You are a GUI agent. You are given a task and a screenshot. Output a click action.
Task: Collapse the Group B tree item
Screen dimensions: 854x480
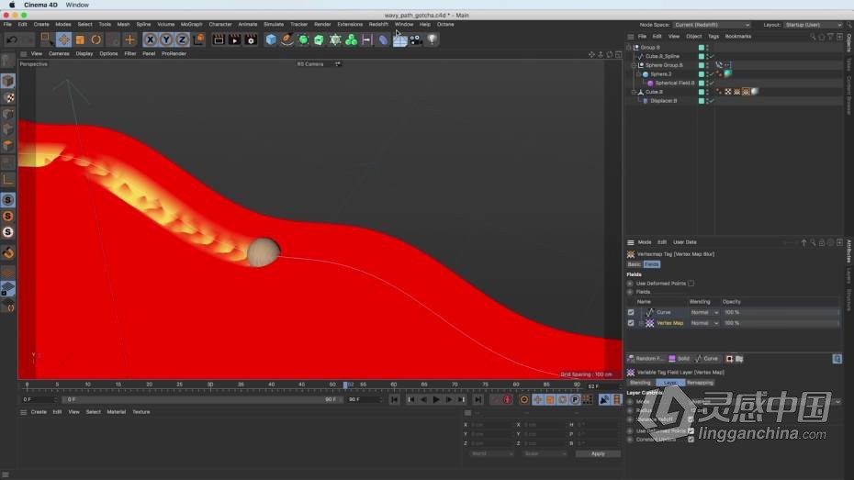coord(629,48)
